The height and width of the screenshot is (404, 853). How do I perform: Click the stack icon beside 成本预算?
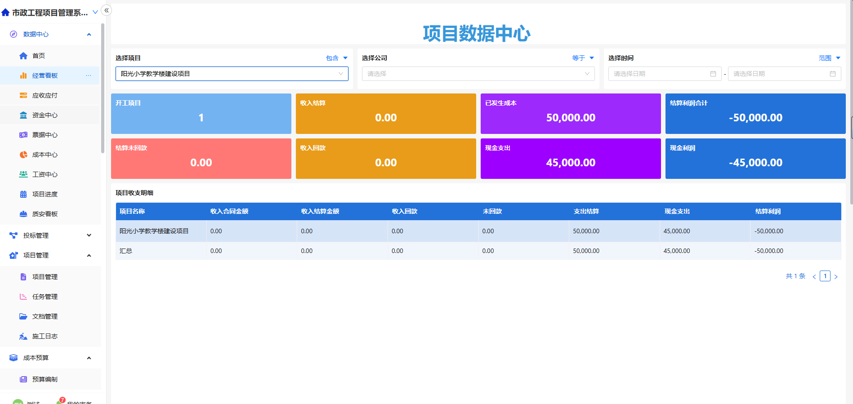coord(13,358)
